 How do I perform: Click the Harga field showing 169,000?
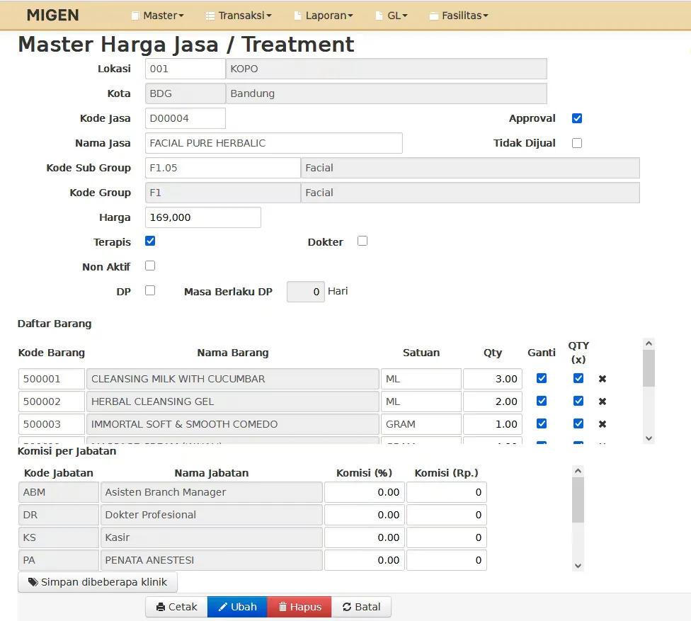click(203, 217)
